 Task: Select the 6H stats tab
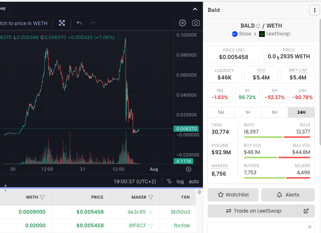coord(274,112)
